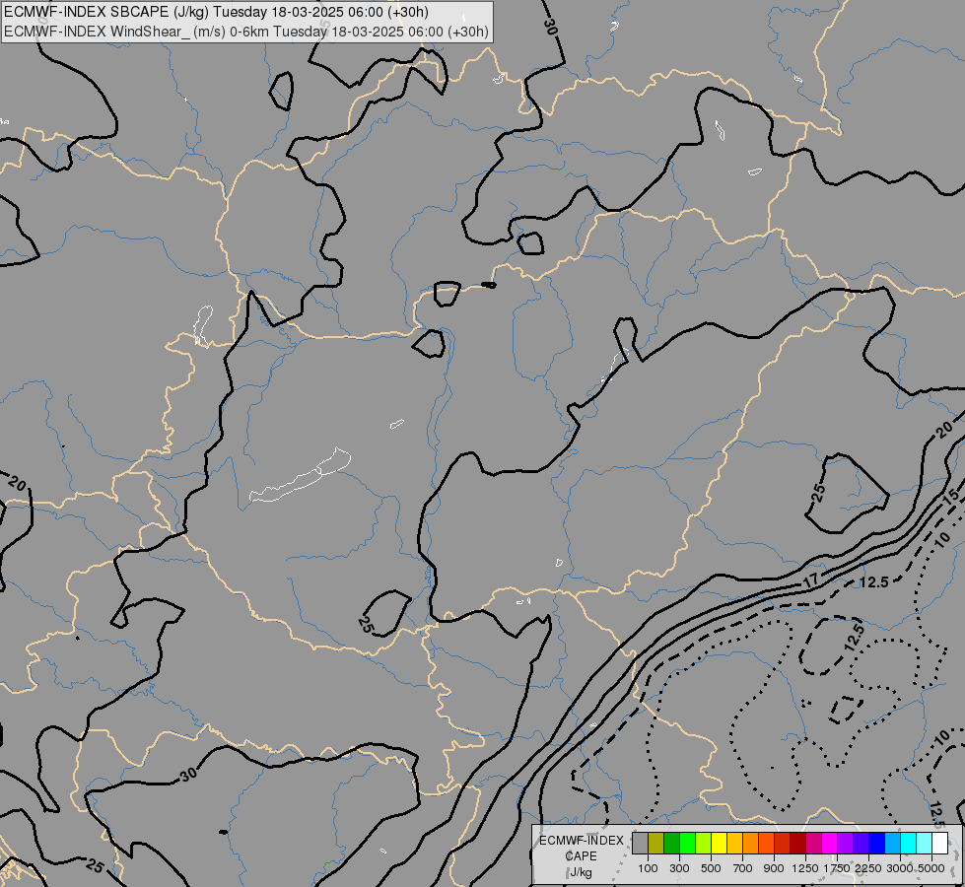This screenshot has width=965, height=887.
Task: Click the legend value 5000
Action: pos(931,868)
